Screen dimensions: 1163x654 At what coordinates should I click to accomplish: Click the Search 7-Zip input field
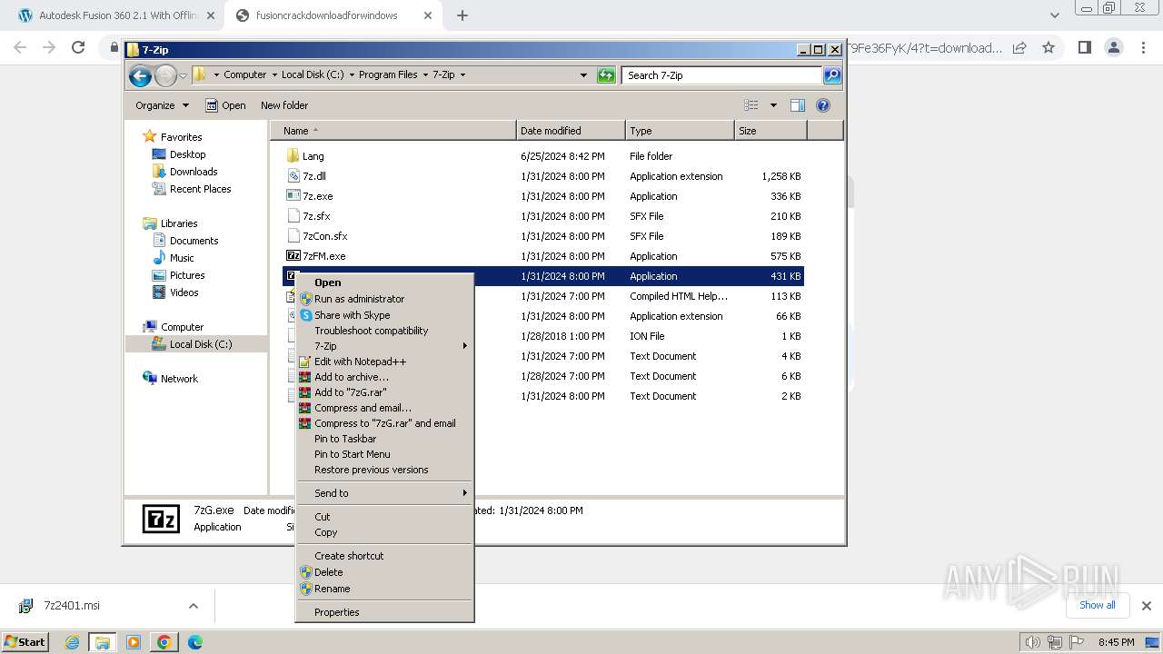(722, 75)
